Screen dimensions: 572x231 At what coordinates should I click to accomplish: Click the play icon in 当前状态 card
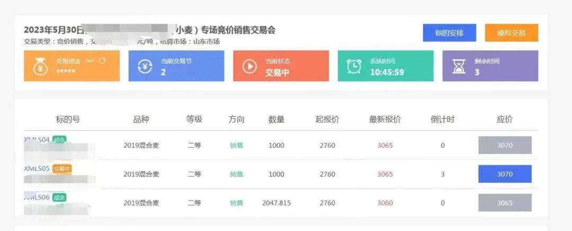[249, 66]
